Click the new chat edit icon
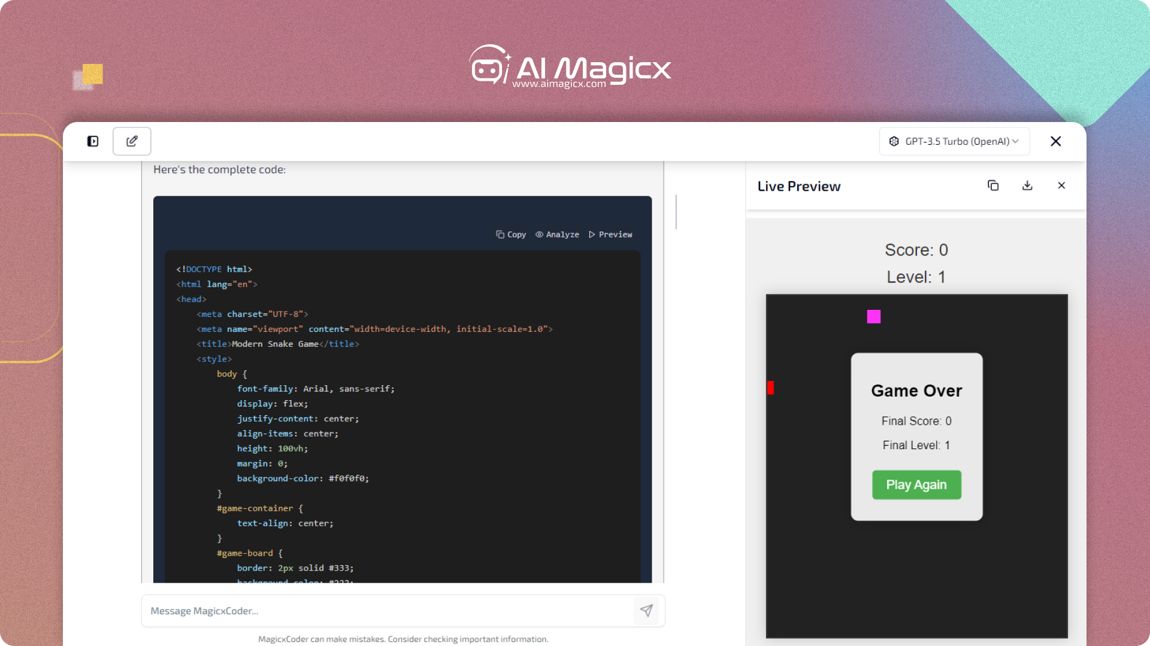This screenshot has width=1150, height=646. point(132,141)
